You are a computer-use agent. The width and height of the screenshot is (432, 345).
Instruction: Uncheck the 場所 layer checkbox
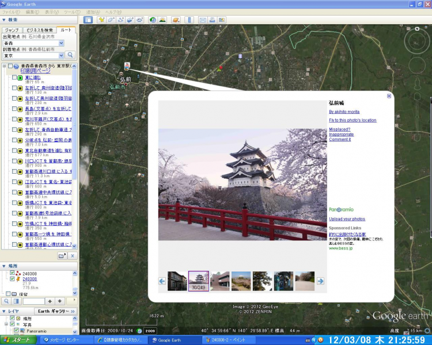click(12, 318)
